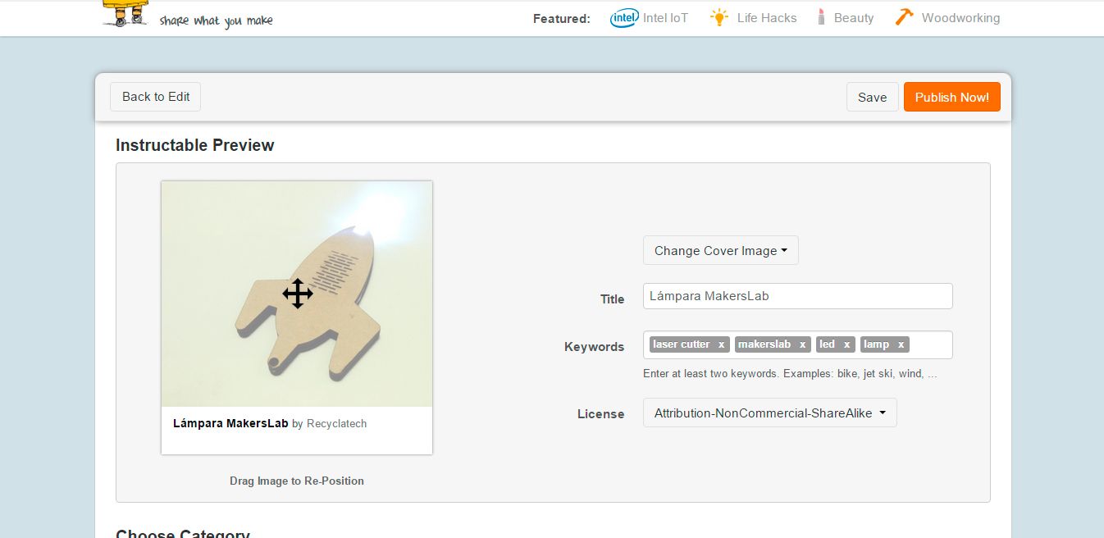Click the Back to Edit button
1104x538 pixels.
pyautogui.click(x=156, y=97)
